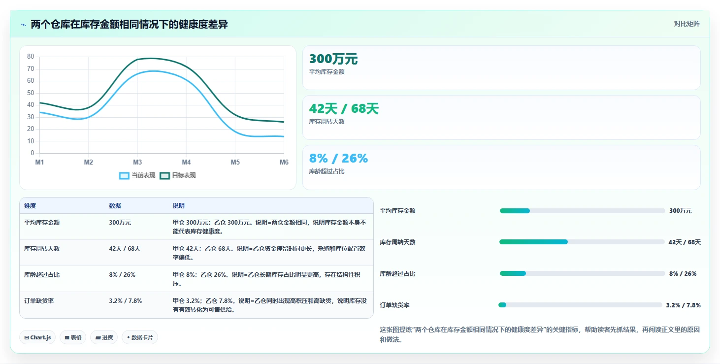Click the 库龄超过占比 table row label

(x=42, y=275)
